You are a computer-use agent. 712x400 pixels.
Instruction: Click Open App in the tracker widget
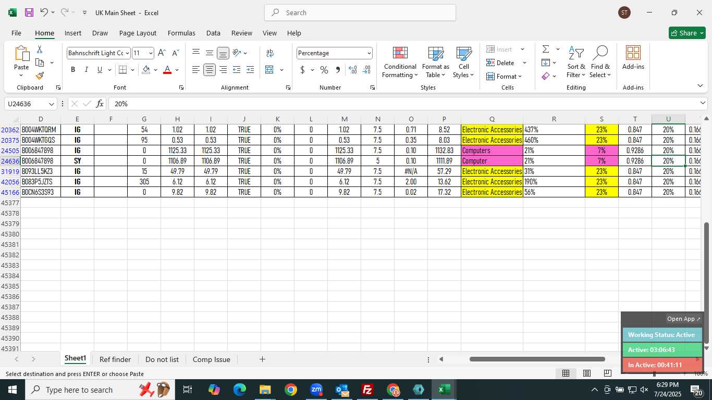pyautogui.click(x=684, y=319)
